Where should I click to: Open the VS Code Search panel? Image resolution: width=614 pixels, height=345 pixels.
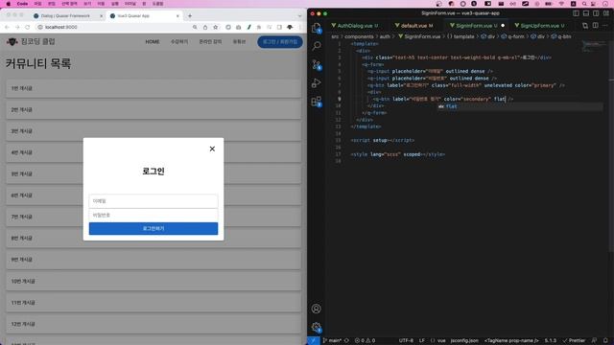tap(317, 46)
